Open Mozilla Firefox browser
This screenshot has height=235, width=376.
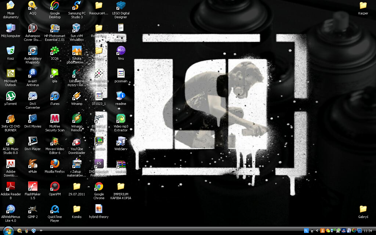click(x=55, y=166)
